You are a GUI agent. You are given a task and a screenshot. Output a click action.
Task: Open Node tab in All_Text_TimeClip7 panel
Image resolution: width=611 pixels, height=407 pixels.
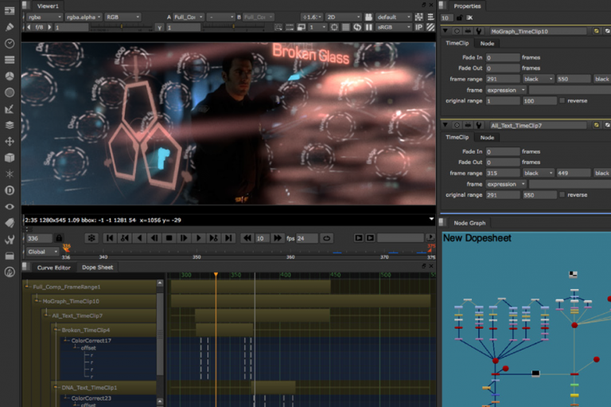(487, 137)
